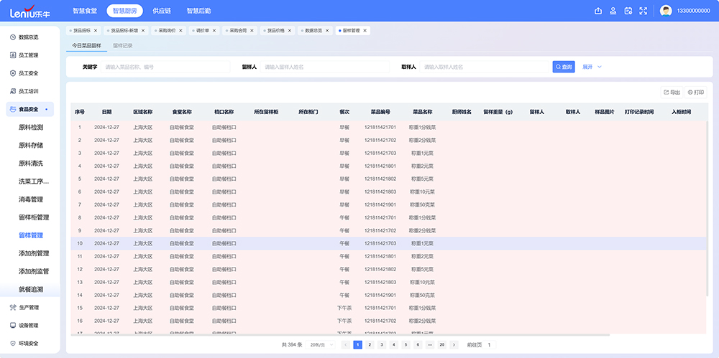The width and height of the screenshot is (719, 358).
Task: Click the 留样人 name input field
Action: tap(325, 67)
